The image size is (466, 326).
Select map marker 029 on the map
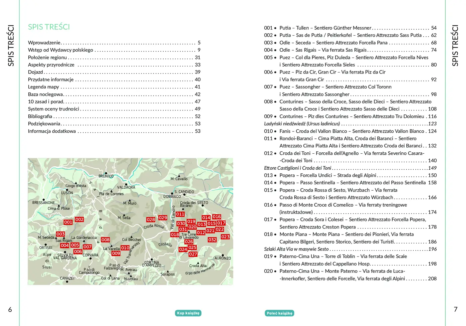tap(163, 218)
